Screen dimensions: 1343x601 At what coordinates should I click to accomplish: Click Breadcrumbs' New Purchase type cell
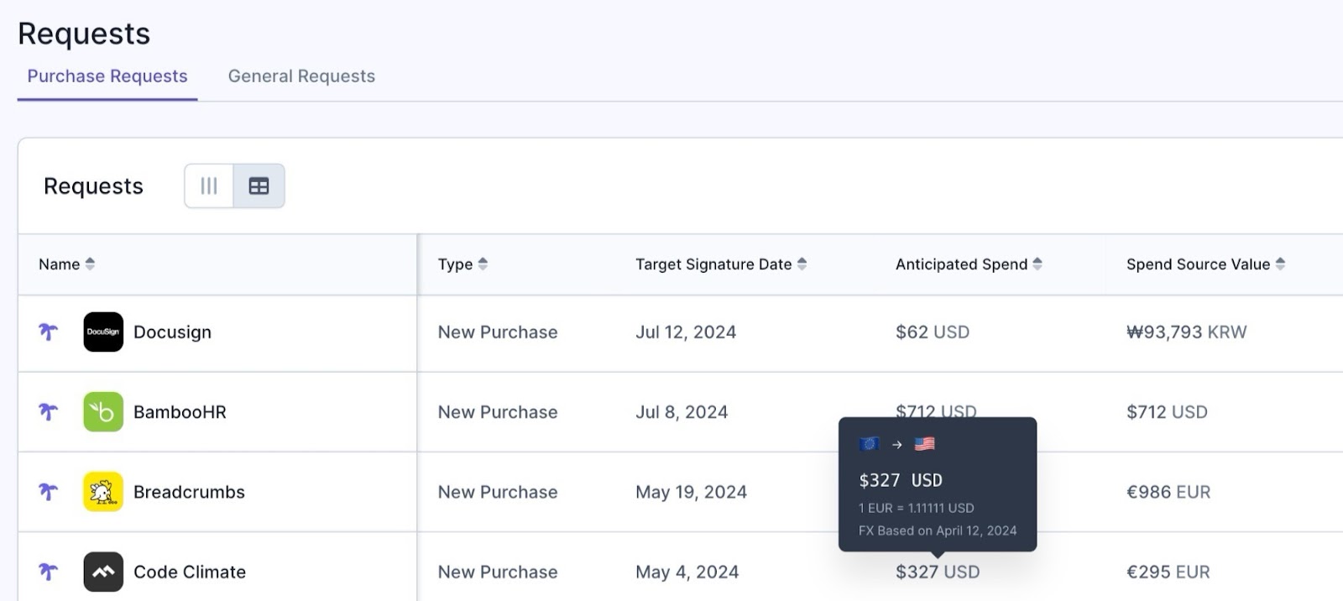(x=498, y=492)
